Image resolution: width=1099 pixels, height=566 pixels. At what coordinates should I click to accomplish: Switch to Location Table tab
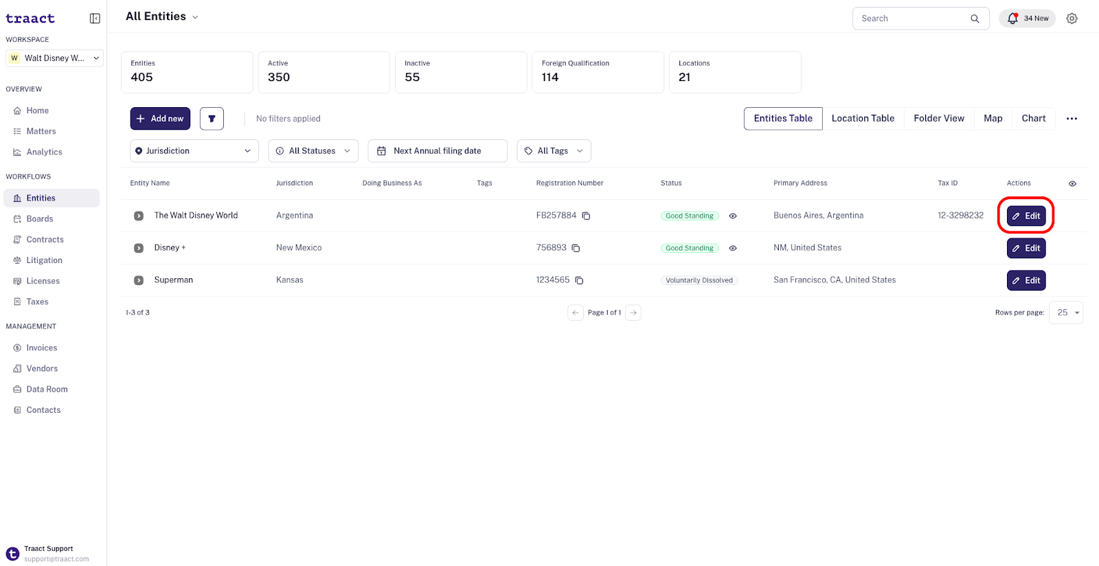pyautogui.click(x=863, y=119)
